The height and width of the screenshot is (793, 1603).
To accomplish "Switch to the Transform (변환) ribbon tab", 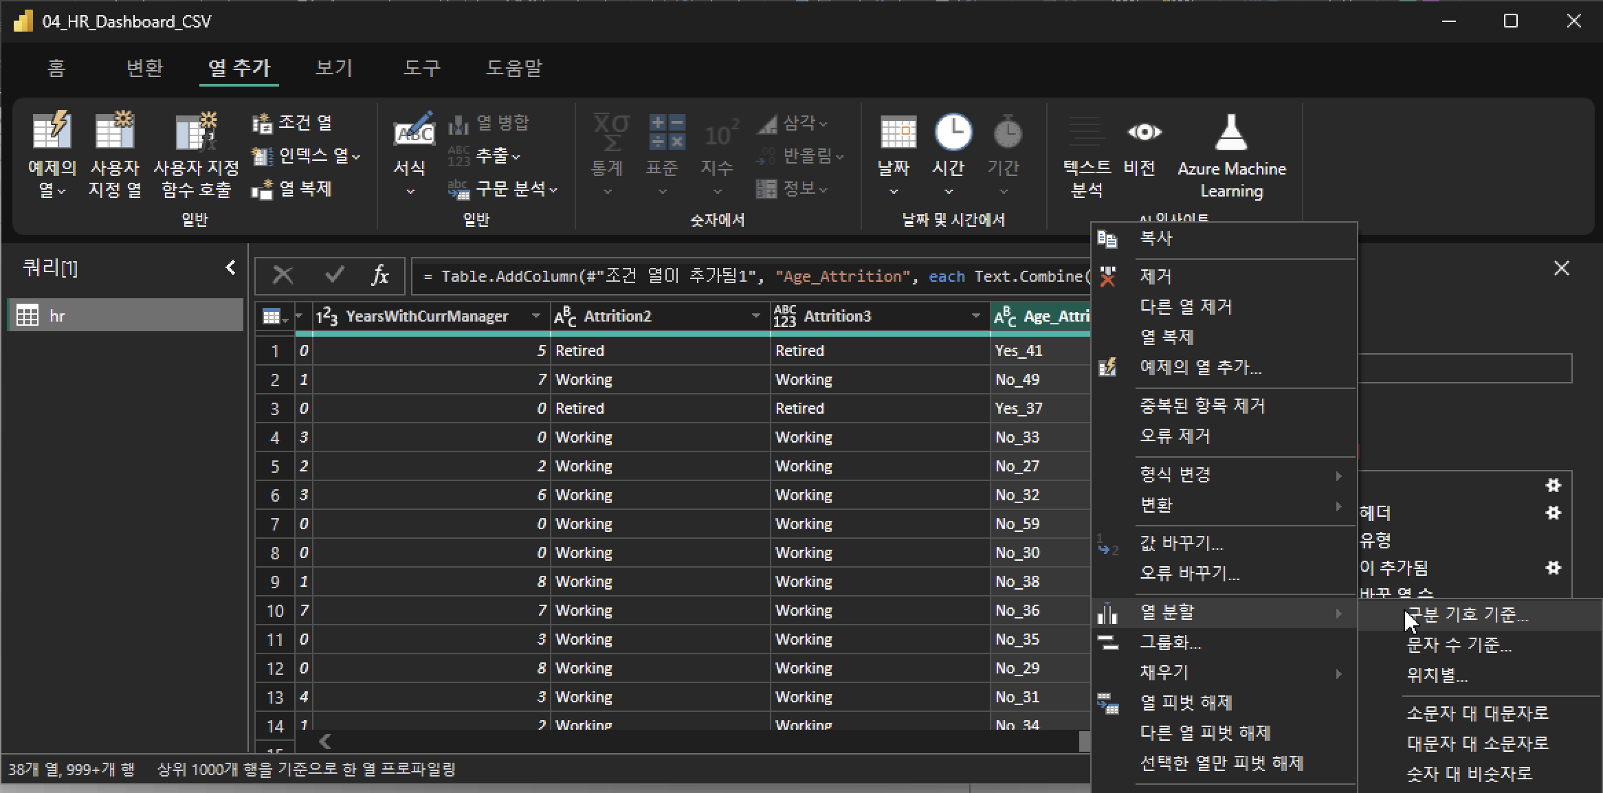I will [x=144, y=68].
